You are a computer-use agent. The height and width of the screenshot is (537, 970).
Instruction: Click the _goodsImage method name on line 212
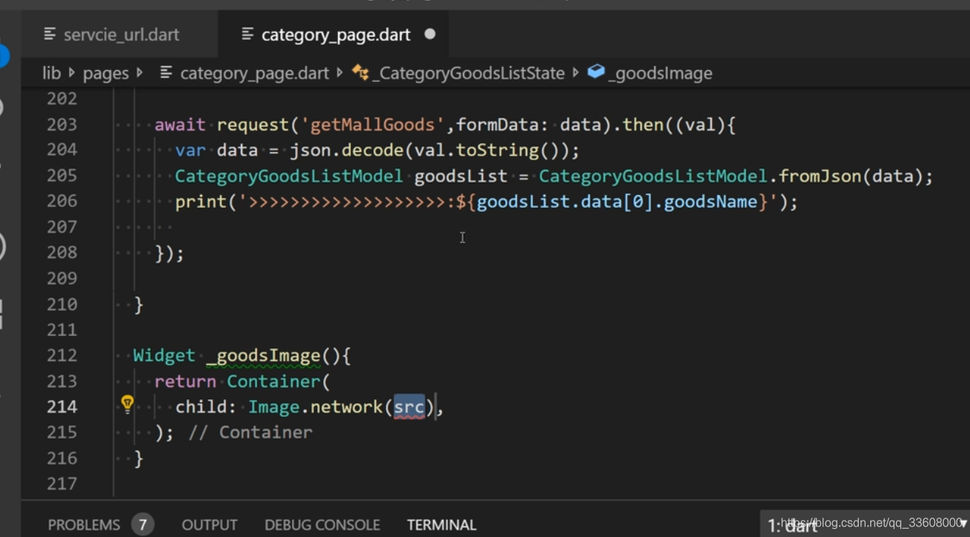click(x=263, y=355)
